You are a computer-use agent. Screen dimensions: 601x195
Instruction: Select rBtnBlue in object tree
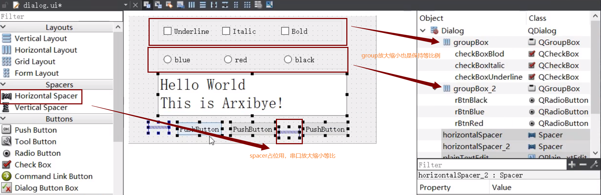[x=469, y=112]
